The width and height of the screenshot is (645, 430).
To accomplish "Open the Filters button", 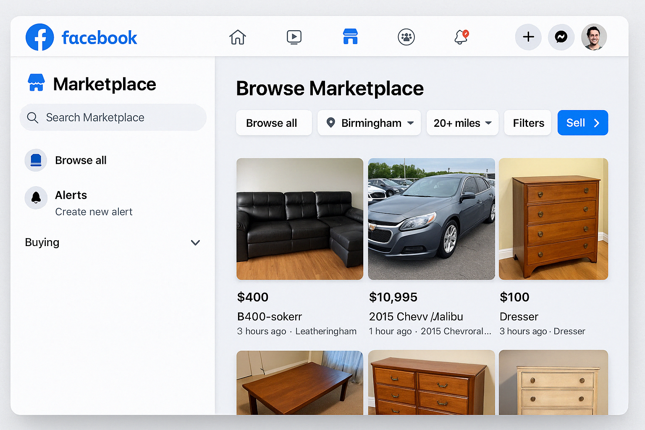I will click(x=528, y=123).
